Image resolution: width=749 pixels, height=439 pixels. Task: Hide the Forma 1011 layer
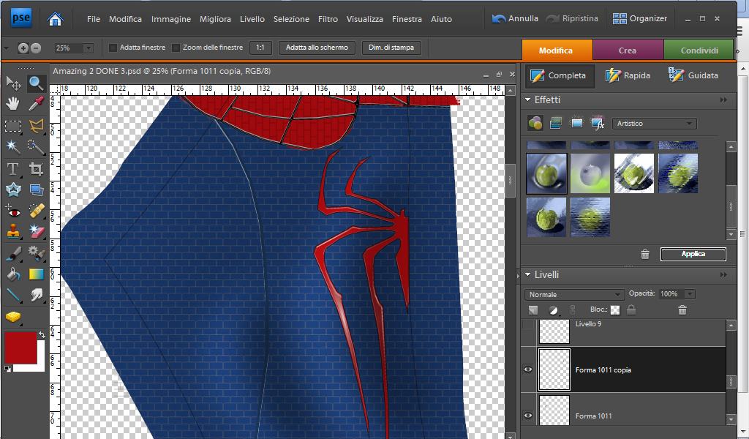click(528, 415)
